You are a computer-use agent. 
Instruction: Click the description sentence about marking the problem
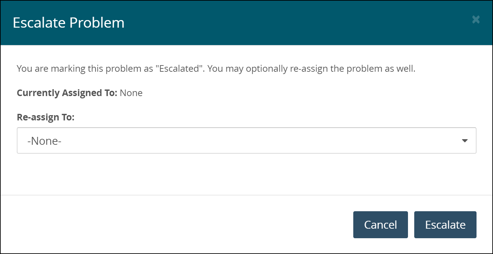tap(216, 69)
